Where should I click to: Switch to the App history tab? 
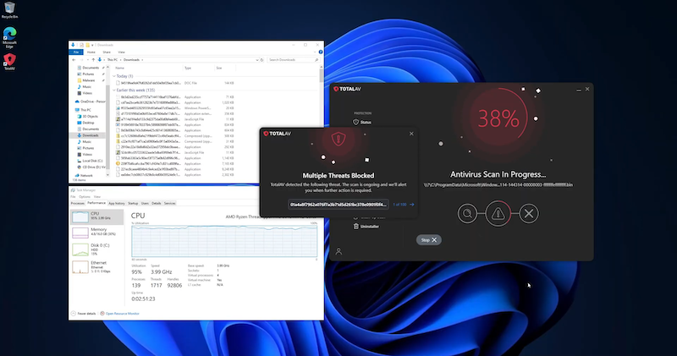pos(117,203)
